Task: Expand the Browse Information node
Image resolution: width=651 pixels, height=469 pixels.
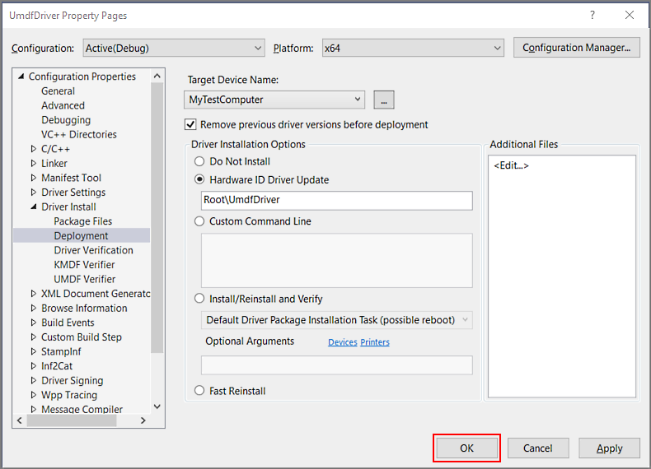Action: (x=34, y=308)
